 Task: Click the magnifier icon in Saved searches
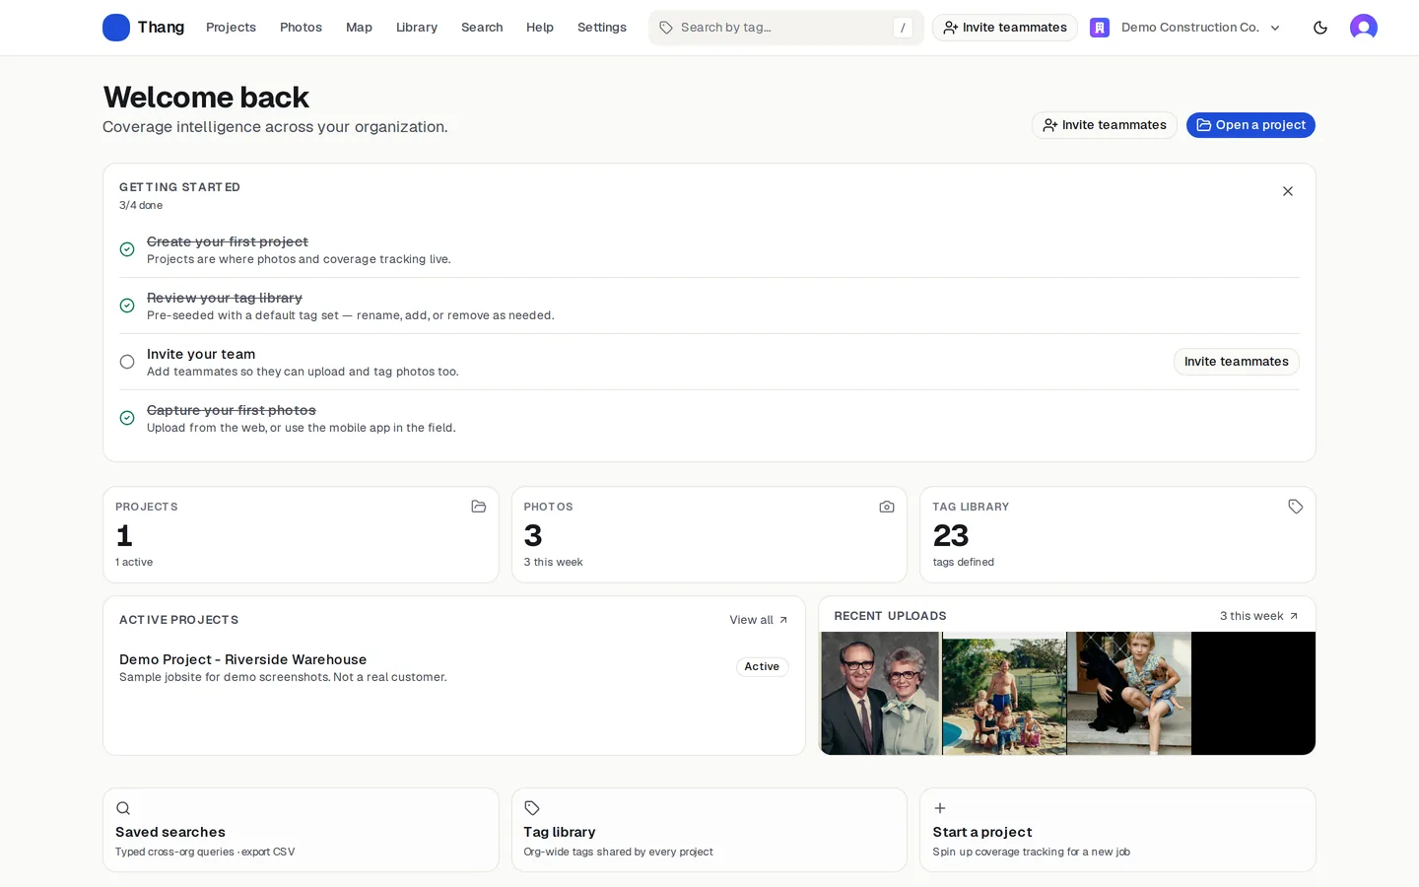coord(123,808)
